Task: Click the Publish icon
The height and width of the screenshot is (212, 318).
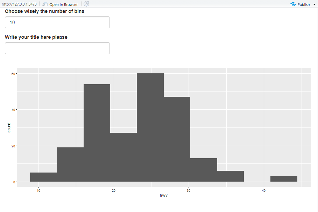Action: [x=293, y=4]
